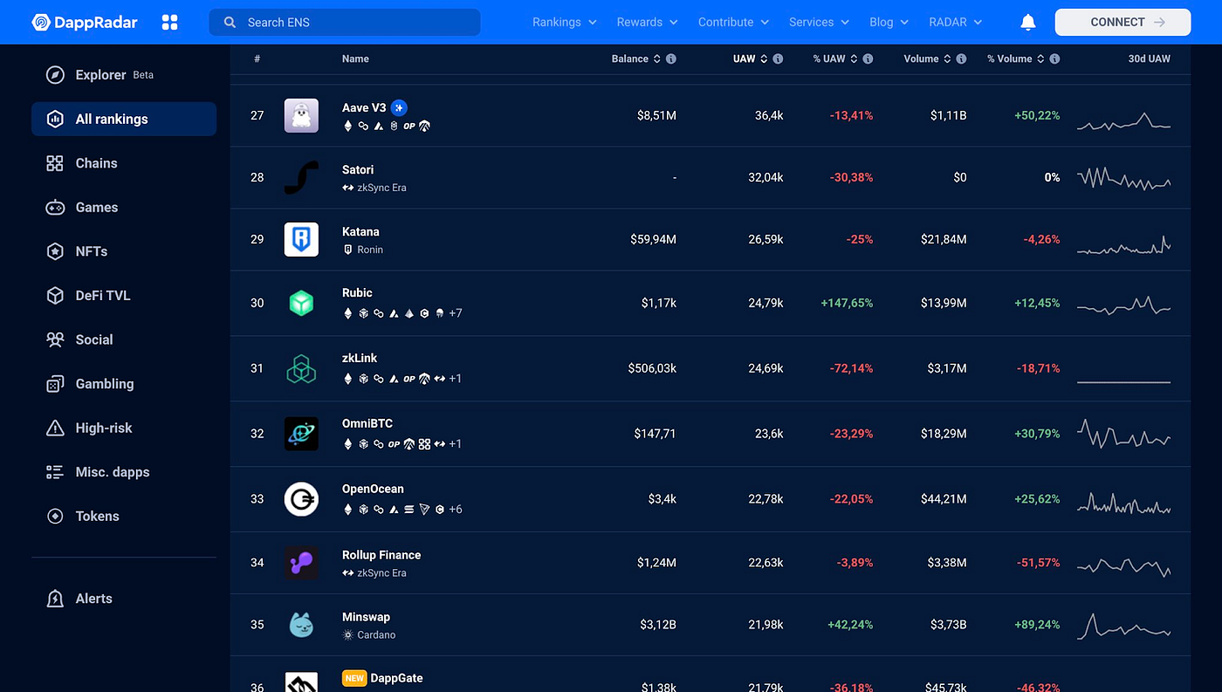Screen dimensions: 1222x692
Task: Click the High-risk warning triangle icon
Action: 55,428
